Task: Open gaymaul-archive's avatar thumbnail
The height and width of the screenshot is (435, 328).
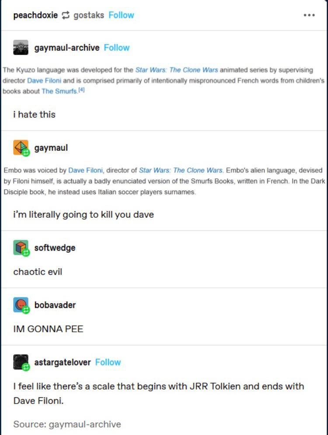Action: coord(21,48)
